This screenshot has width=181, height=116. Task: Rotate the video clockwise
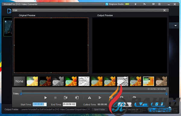click(122, 98)
